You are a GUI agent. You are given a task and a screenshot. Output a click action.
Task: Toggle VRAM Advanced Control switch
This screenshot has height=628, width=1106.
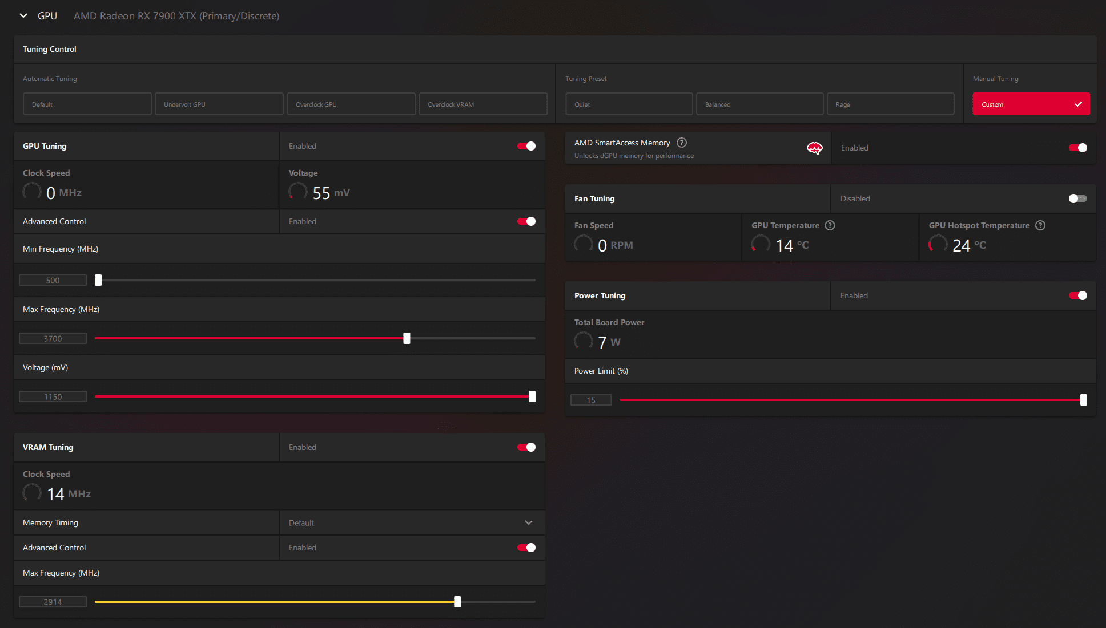click(526, 548)
